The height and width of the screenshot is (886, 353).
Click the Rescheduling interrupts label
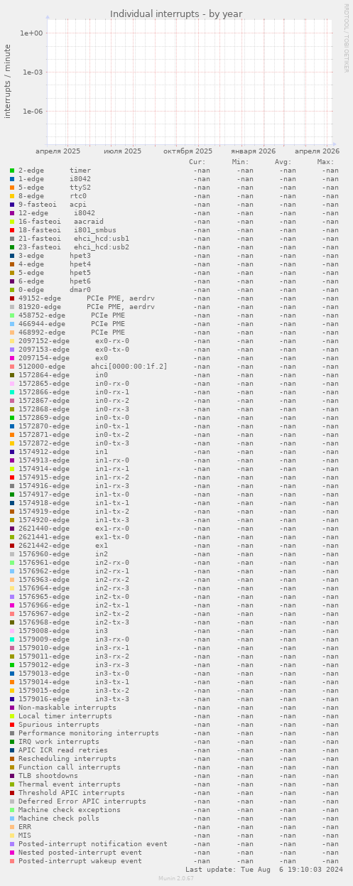coord(67,759)
